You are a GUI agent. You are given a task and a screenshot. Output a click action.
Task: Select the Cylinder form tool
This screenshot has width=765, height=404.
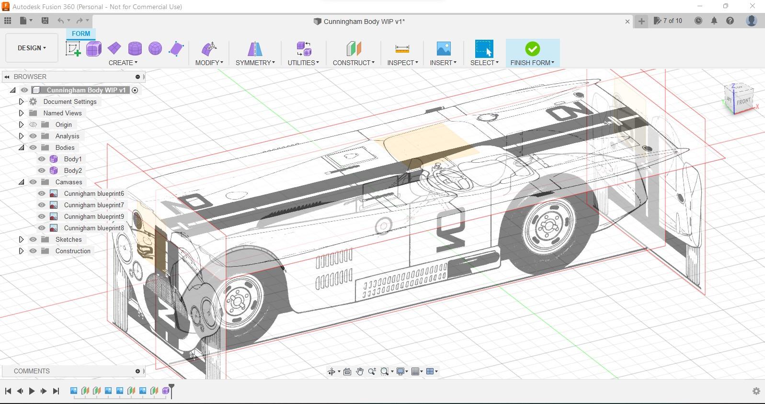[135, 48]
